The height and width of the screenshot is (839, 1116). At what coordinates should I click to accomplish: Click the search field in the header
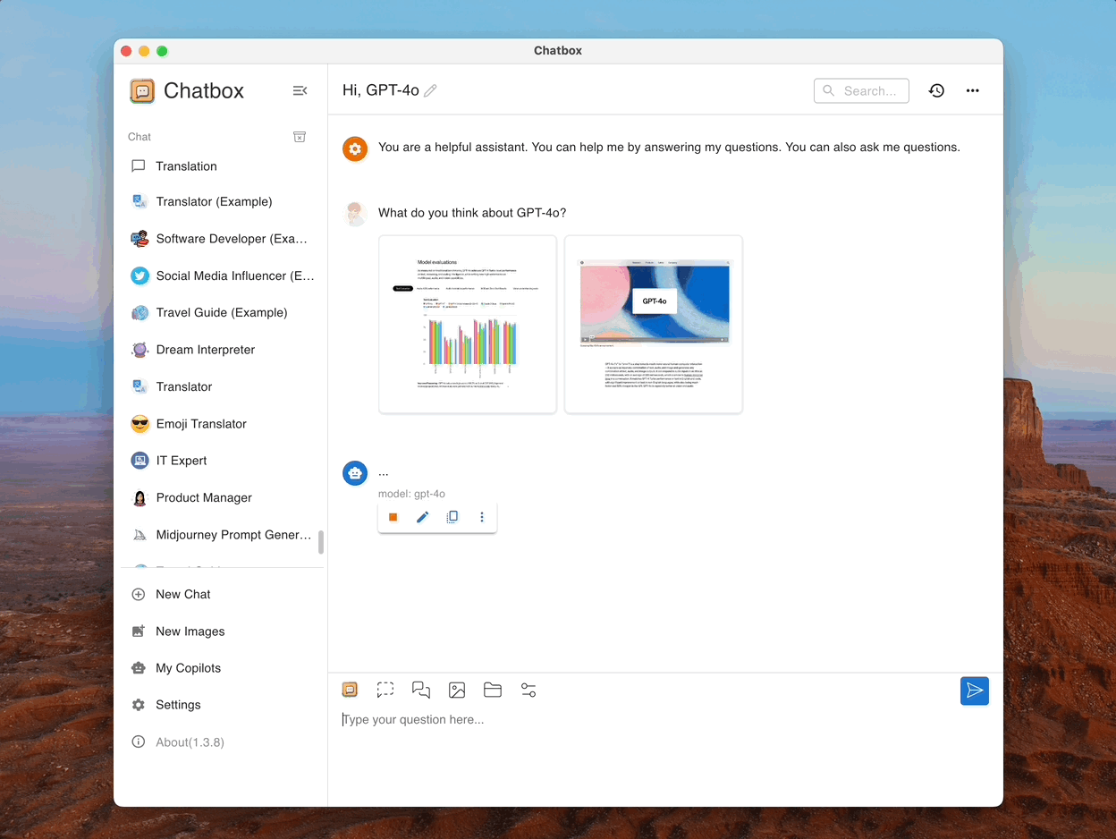pyautogui.click(x=861, y=90)
